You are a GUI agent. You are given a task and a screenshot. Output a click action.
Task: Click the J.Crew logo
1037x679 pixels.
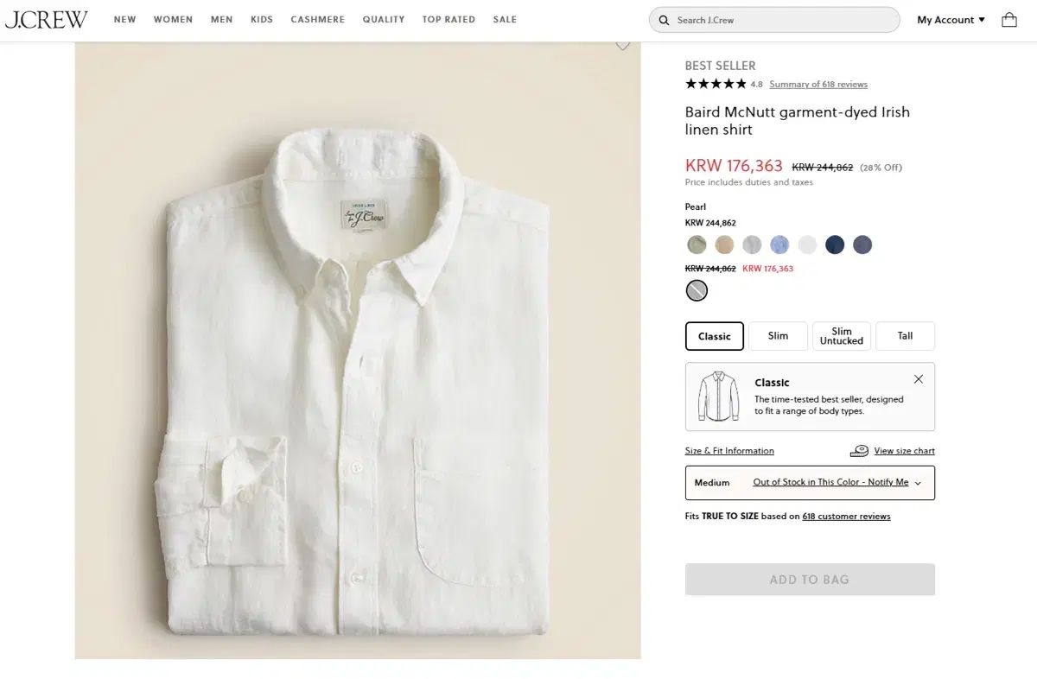pos(46,19)
